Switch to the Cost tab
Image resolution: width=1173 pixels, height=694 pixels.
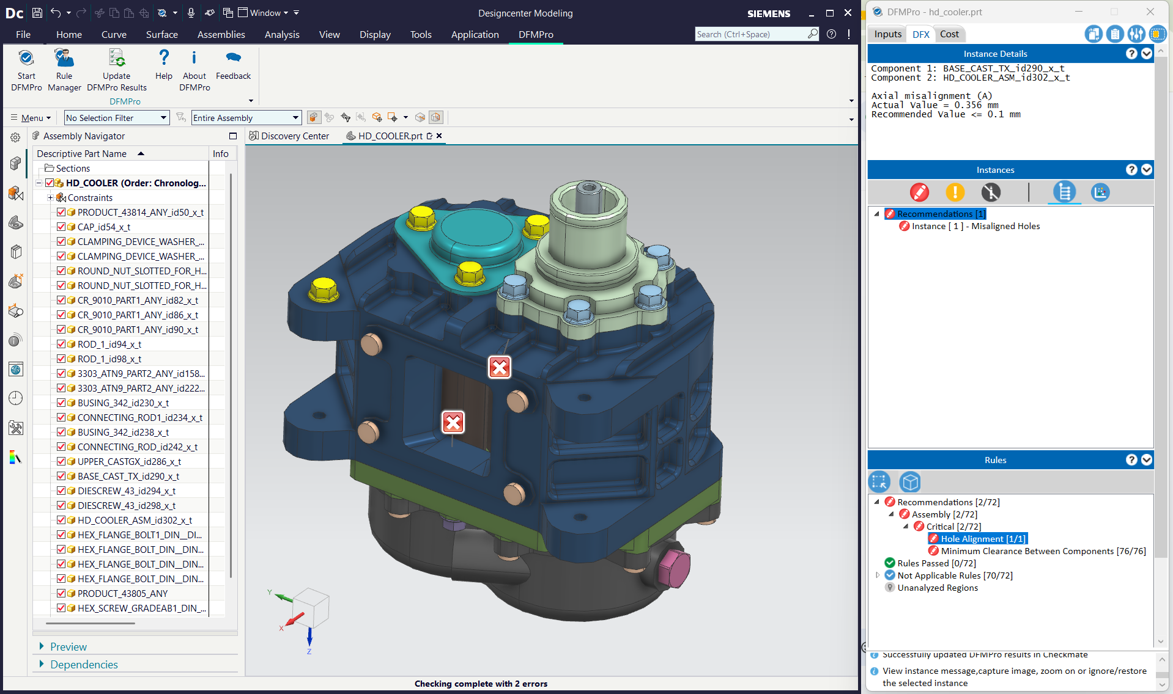pyautogui.click(x=949, y=34)
